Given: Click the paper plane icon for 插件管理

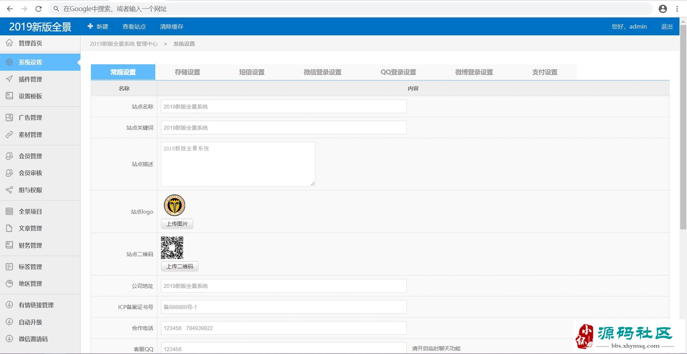Looking at the screenshot, I should click(9, 79).
